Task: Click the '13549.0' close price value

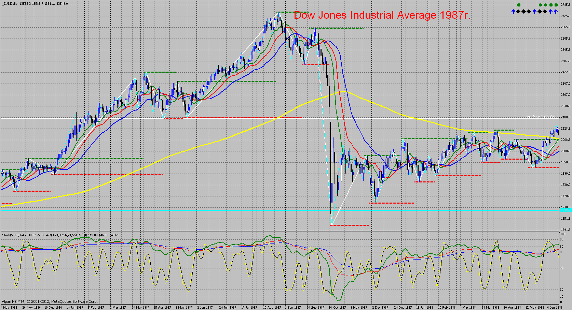Action: (62, 4)
